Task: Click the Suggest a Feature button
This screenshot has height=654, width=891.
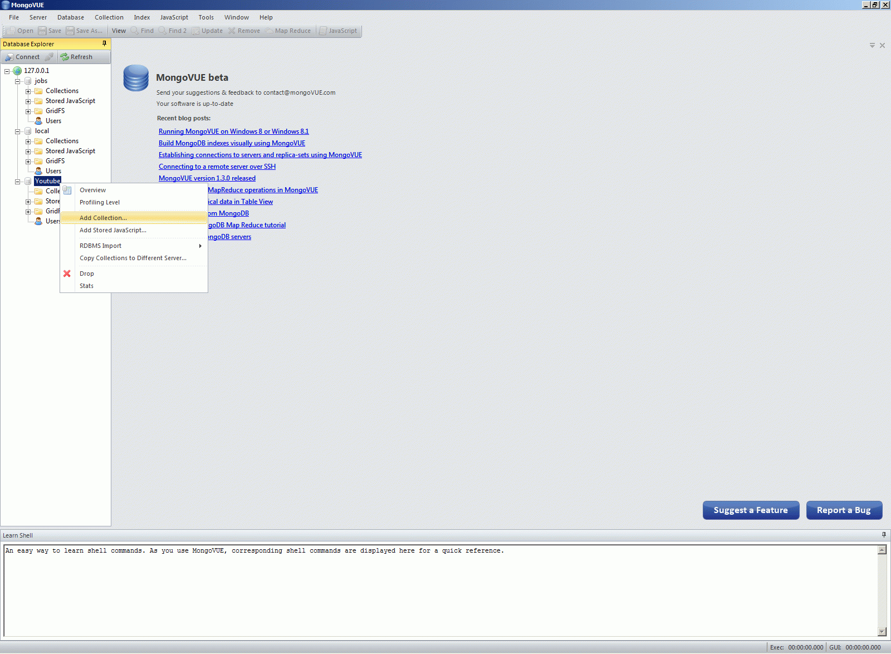Action: pyautogui.click(x=751, y=510)
